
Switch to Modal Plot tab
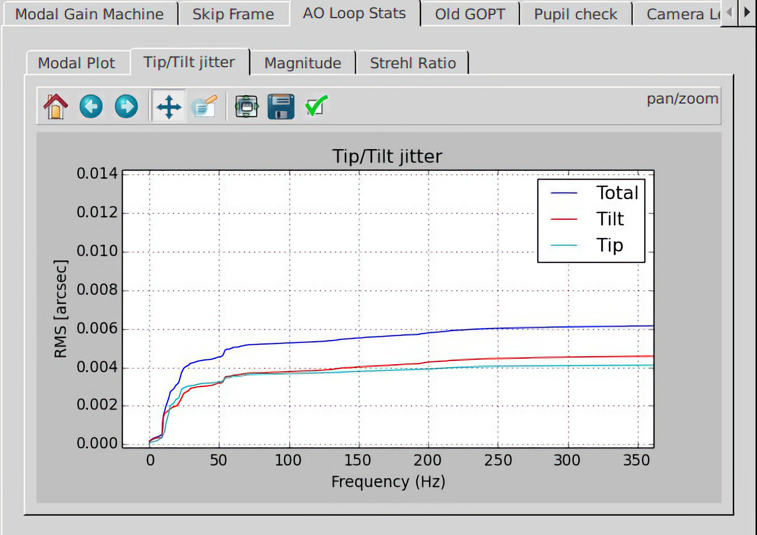[77, 63]
